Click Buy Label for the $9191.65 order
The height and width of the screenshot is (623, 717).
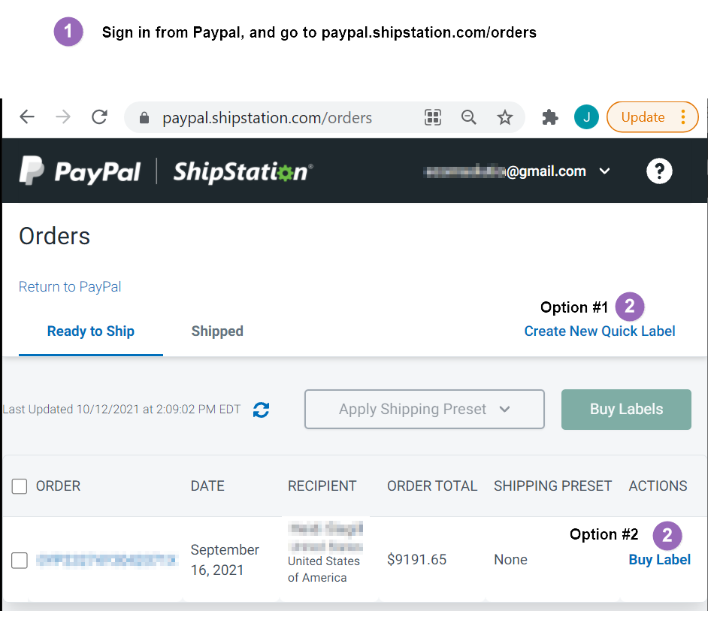(x=659, y=559)
